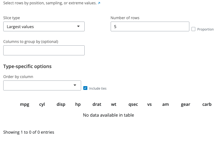
Task: Click the Columns to group by field
Action: click(43, 50)
